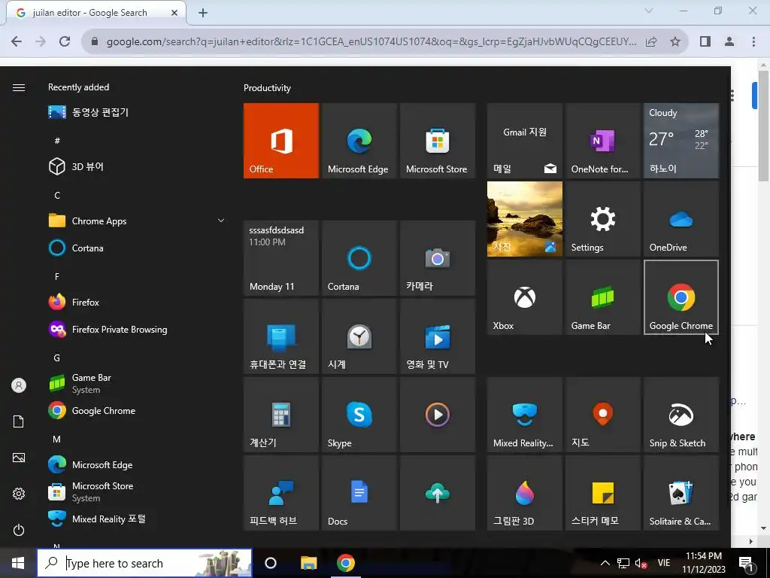Show hidden system tray icons
This screenshot has width=770, height=578.
[605, 563]
